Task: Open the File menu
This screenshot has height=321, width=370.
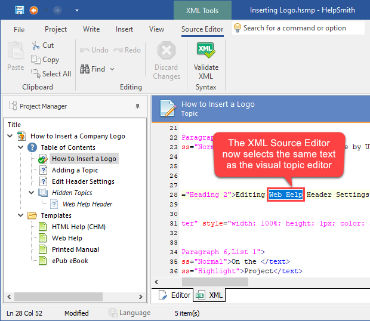Action: click(19, 29)
